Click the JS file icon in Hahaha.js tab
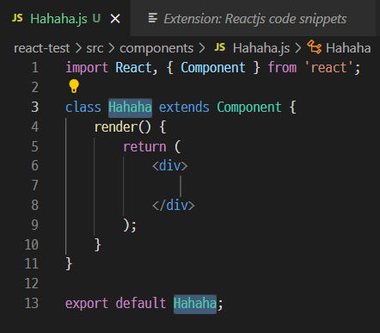This screenshot has height=333, width=380. pos(17,18)
